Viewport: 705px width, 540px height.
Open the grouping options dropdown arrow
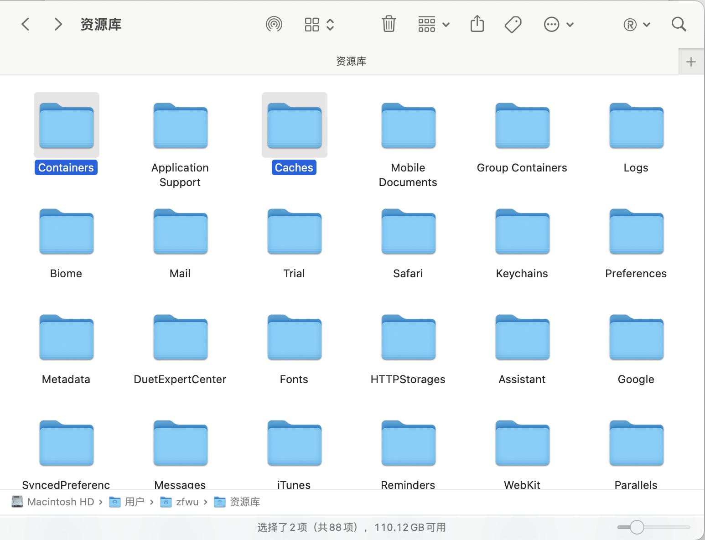point(446,24)
